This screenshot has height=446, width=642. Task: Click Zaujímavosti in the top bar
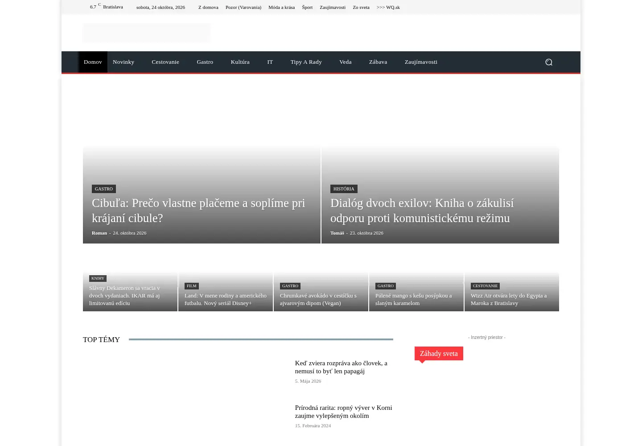pyautogui.click(x=333, y=7)
